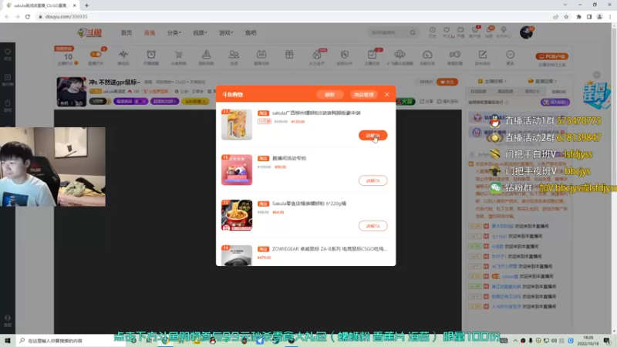Go to 首页 in the top navigation

[x=126, y=32]
